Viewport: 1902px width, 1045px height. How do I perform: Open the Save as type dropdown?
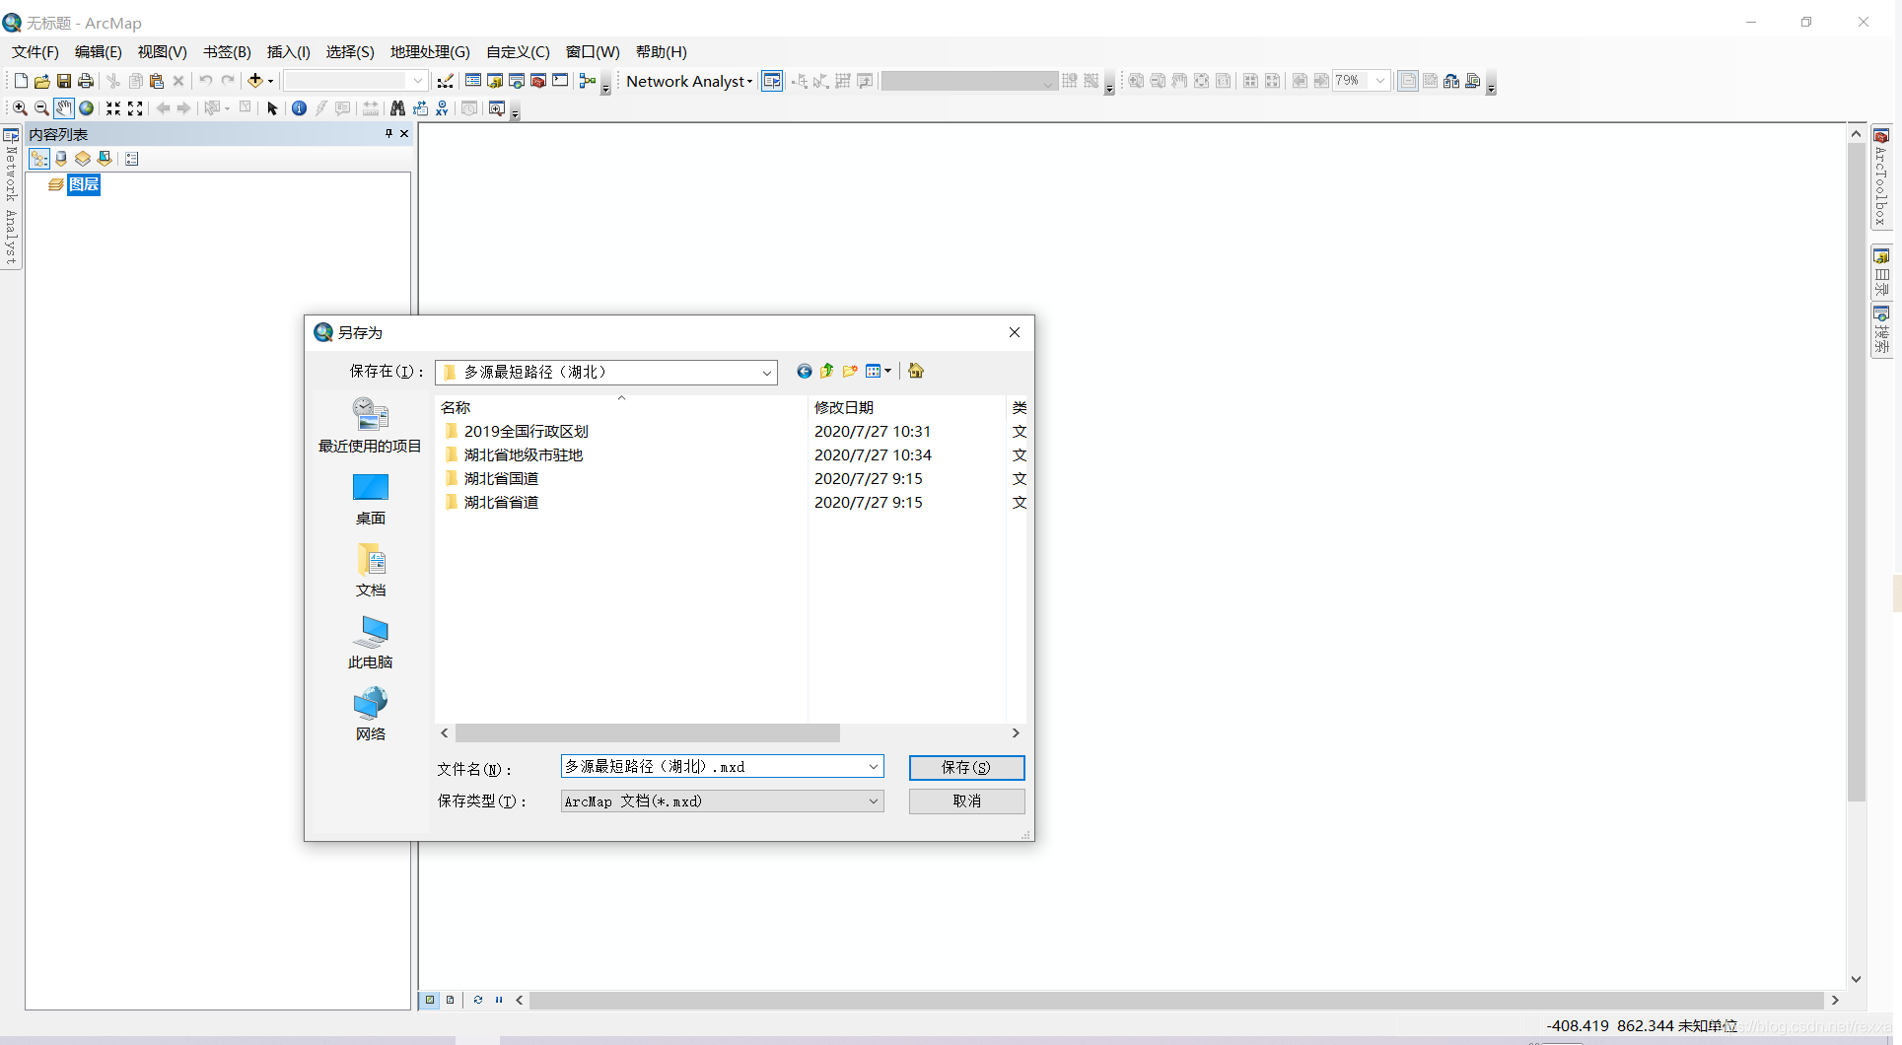point(873,801)
